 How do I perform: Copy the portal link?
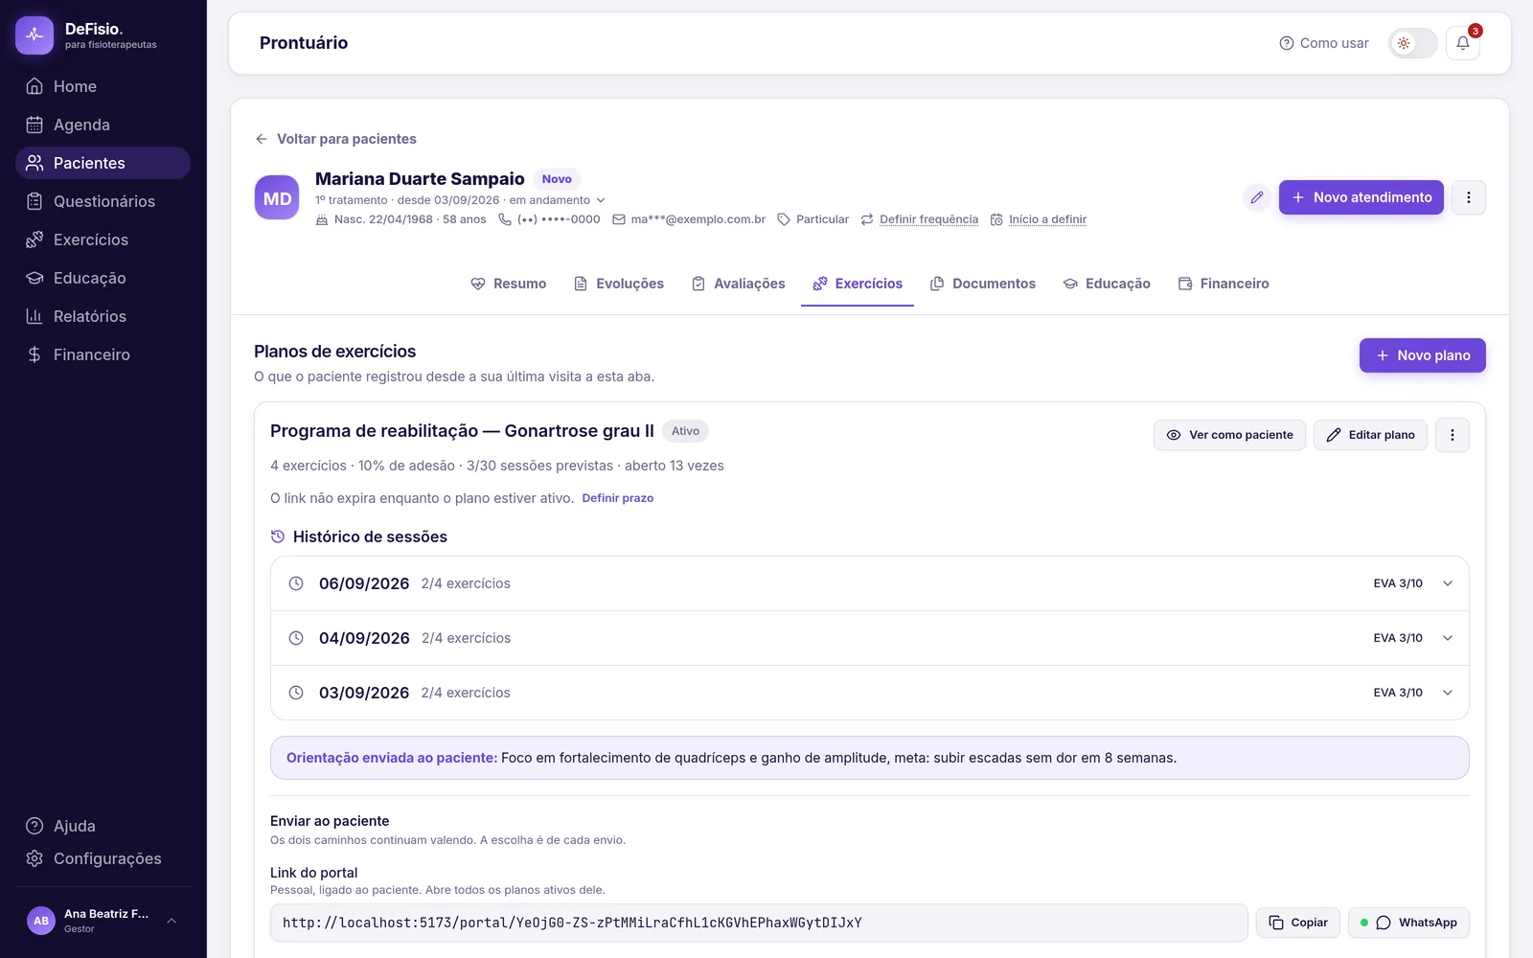point(1298,923)
